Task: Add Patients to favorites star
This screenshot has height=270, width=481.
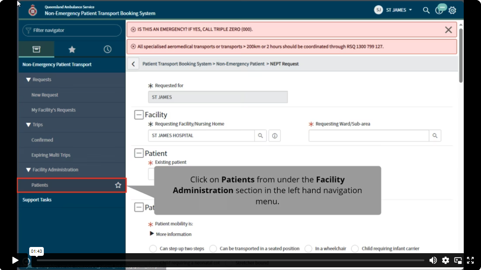Action: coord(118,185)
